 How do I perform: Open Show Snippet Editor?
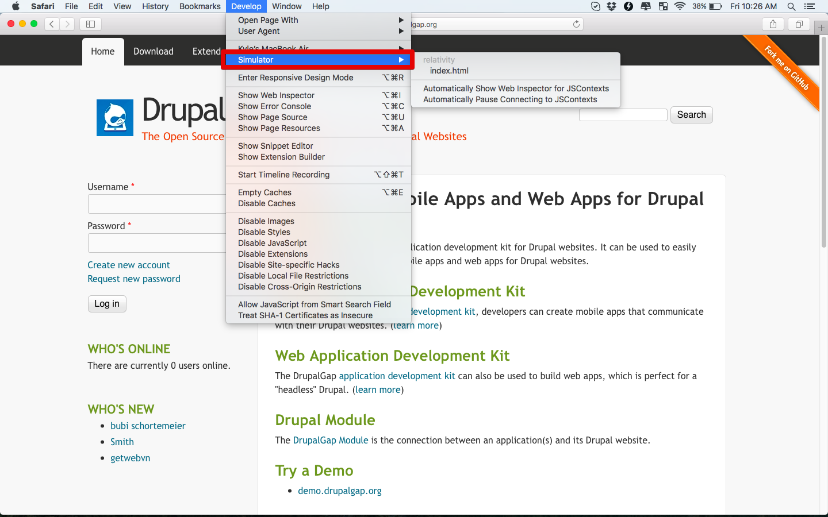tap(319, 146)
